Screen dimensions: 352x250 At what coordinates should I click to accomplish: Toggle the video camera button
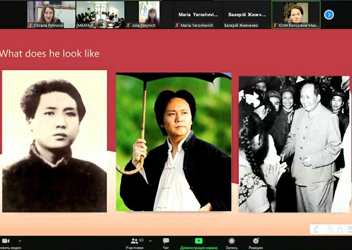[6, 241]
